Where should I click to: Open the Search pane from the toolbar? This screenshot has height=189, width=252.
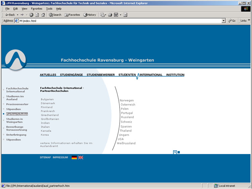(x=55, y=15)
